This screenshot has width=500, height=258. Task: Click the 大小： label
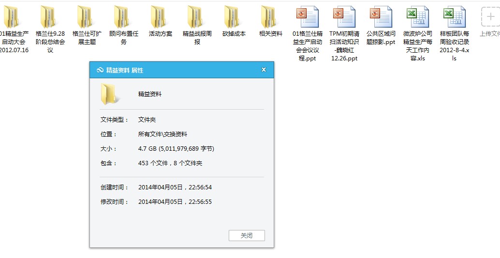click(x=109, y=149)
